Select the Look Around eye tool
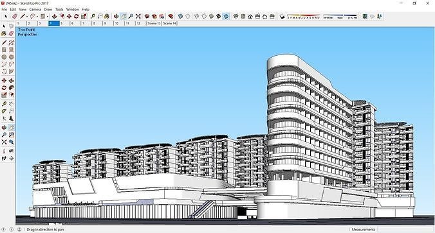435x233 pixels. [x=11, y=151]
